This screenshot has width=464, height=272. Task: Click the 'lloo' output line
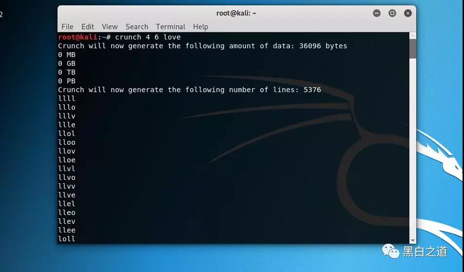pyautogui.click(x=67, y=142)
